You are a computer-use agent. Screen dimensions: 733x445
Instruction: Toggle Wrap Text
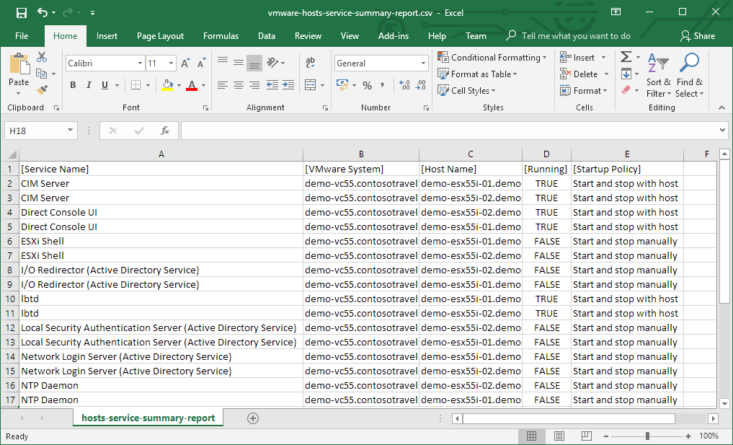310,63
